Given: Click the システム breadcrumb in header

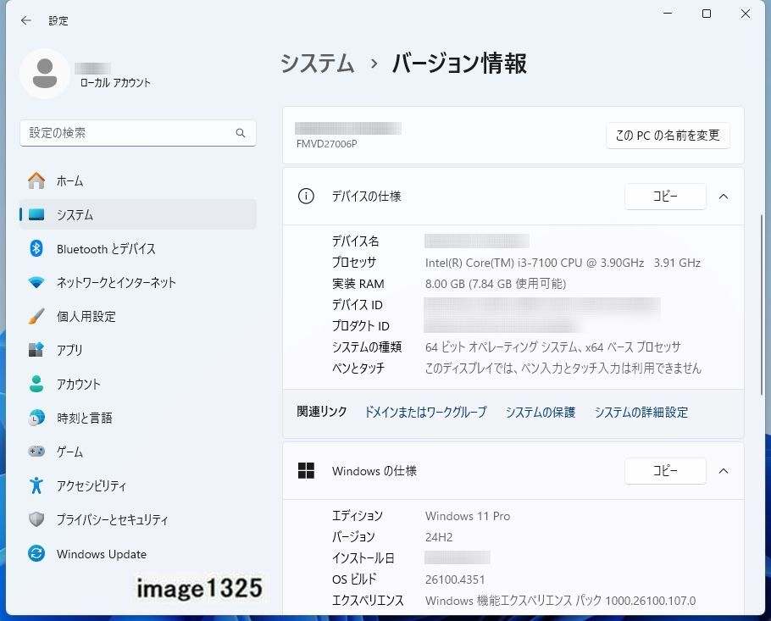Looking at the screenshot, I should (317, 63).
